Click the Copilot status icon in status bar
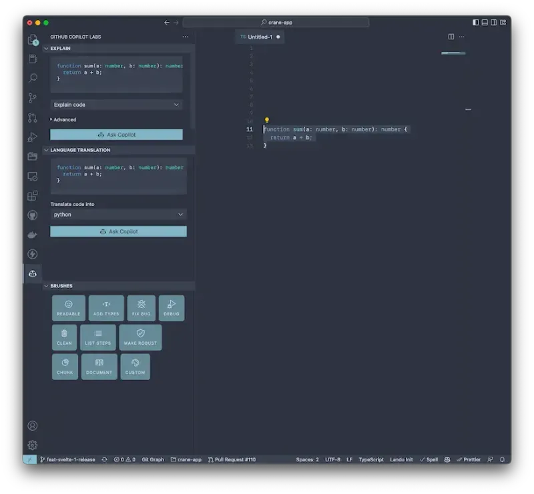 tap(447, 459)
